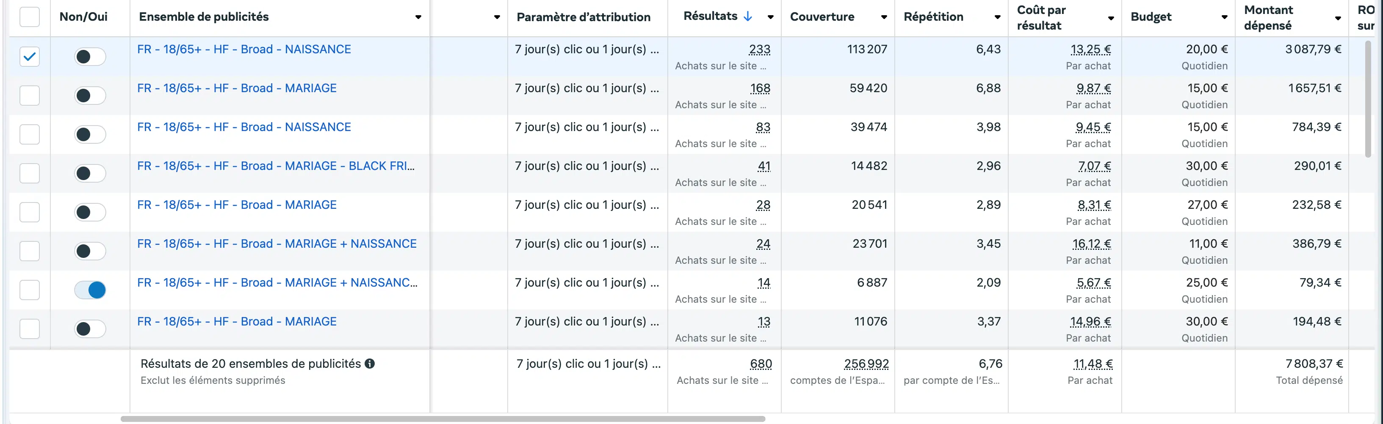Open the Répétition column dropdown arrow
The image size is (1383, 424).
pyautogui.click(x=997, y=17)
